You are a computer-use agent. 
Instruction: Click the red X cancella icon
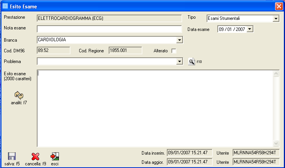[x=36, y=156]
